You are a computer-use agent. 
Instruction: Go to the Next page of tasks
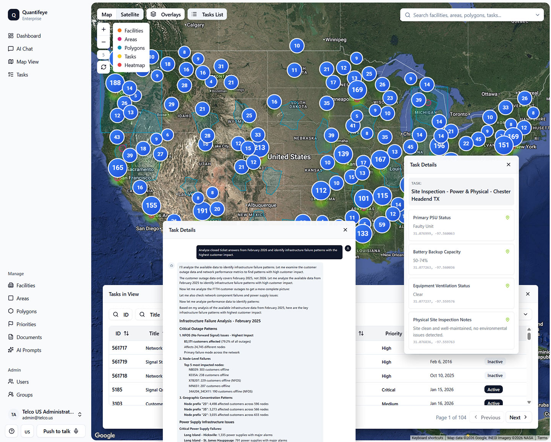pos(518,417)
